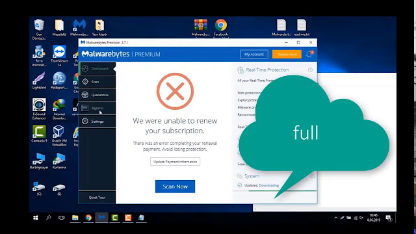Select the Internet Download Manager desktop icon
The image size is (416, 234).
click(x=59, y=109)
